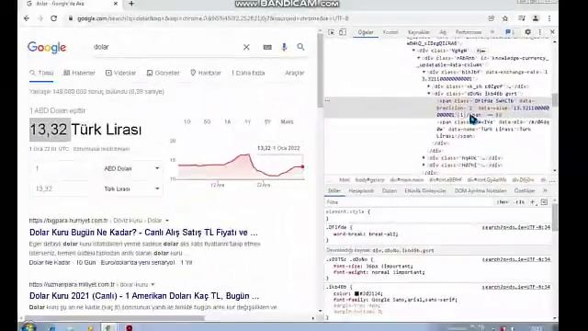Focus the Google search box containing dolar
Image resolution: width=588 pixels, height=331 pixels.
tap(165, 47)
